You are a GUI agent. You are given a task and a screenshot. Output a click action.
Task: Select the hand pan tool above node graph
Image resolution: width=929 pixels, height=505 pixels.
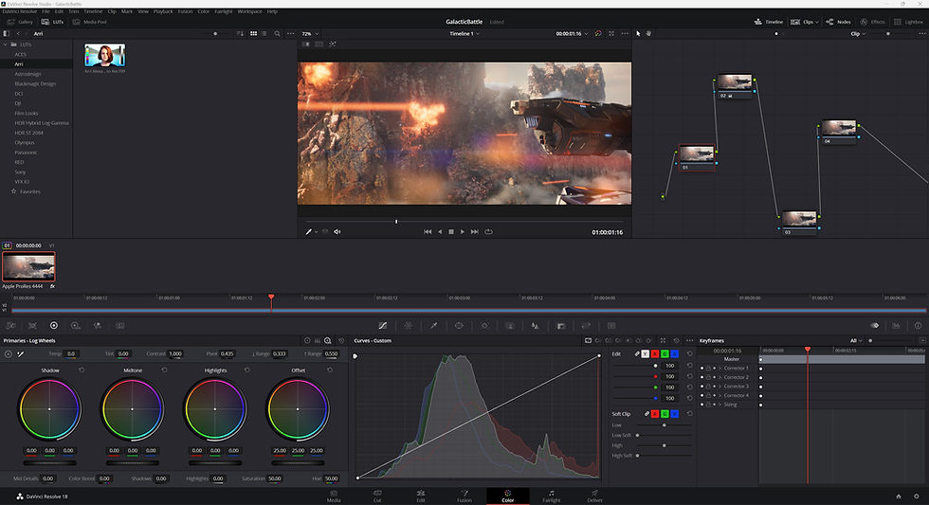coord(648,34)
